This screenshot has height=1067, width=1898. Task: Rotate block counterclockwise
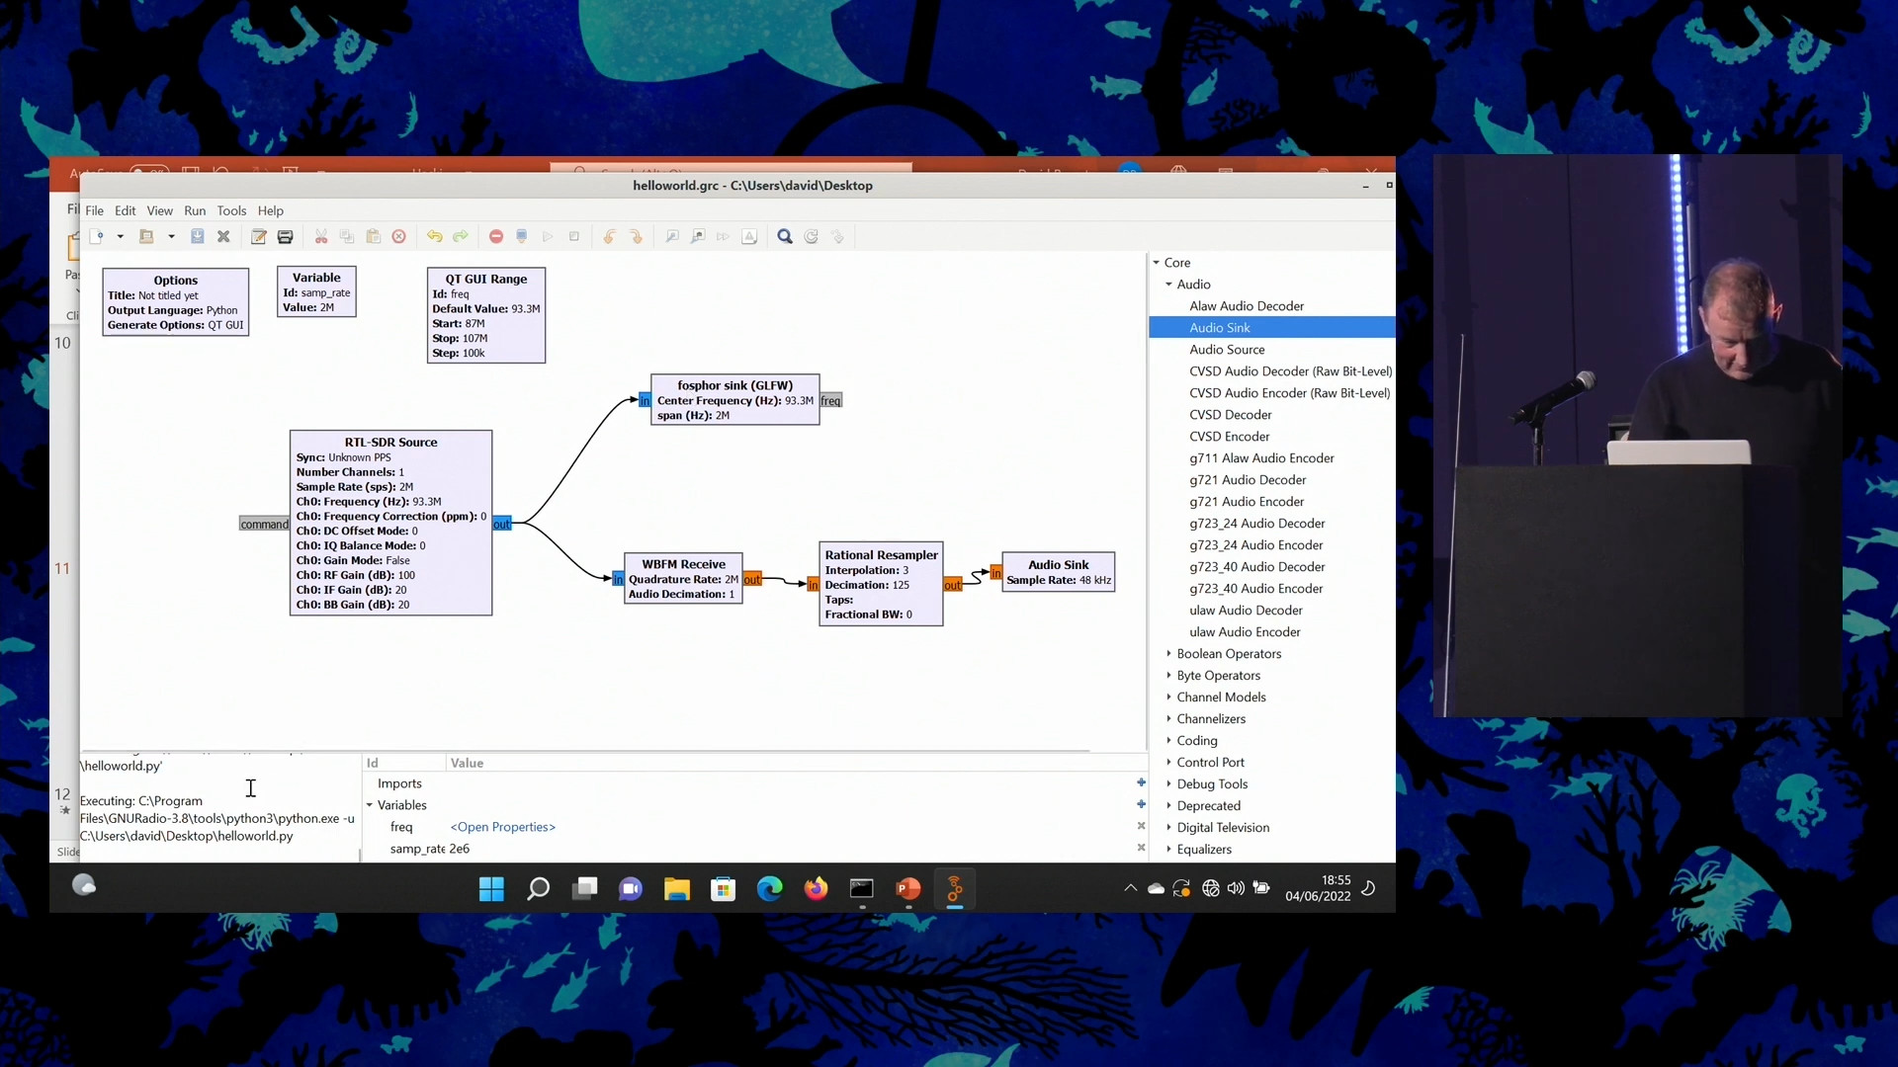[610, 237]
